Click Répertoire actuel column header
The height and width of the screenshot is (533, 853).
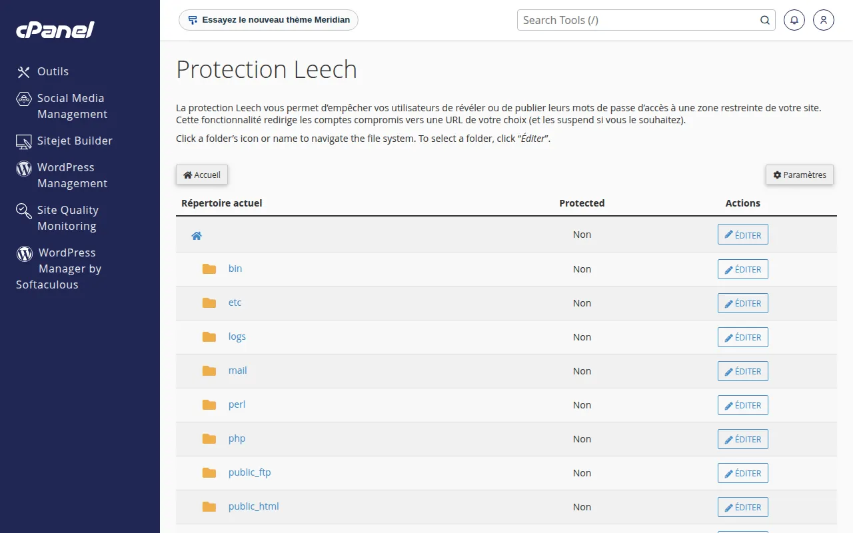222,203
